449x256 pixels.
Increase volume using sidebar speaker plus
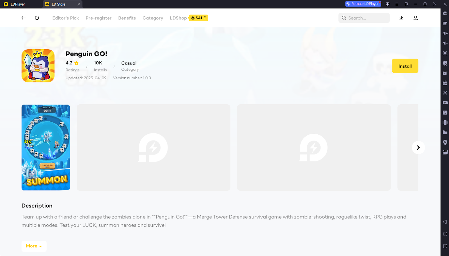[445, 33]
